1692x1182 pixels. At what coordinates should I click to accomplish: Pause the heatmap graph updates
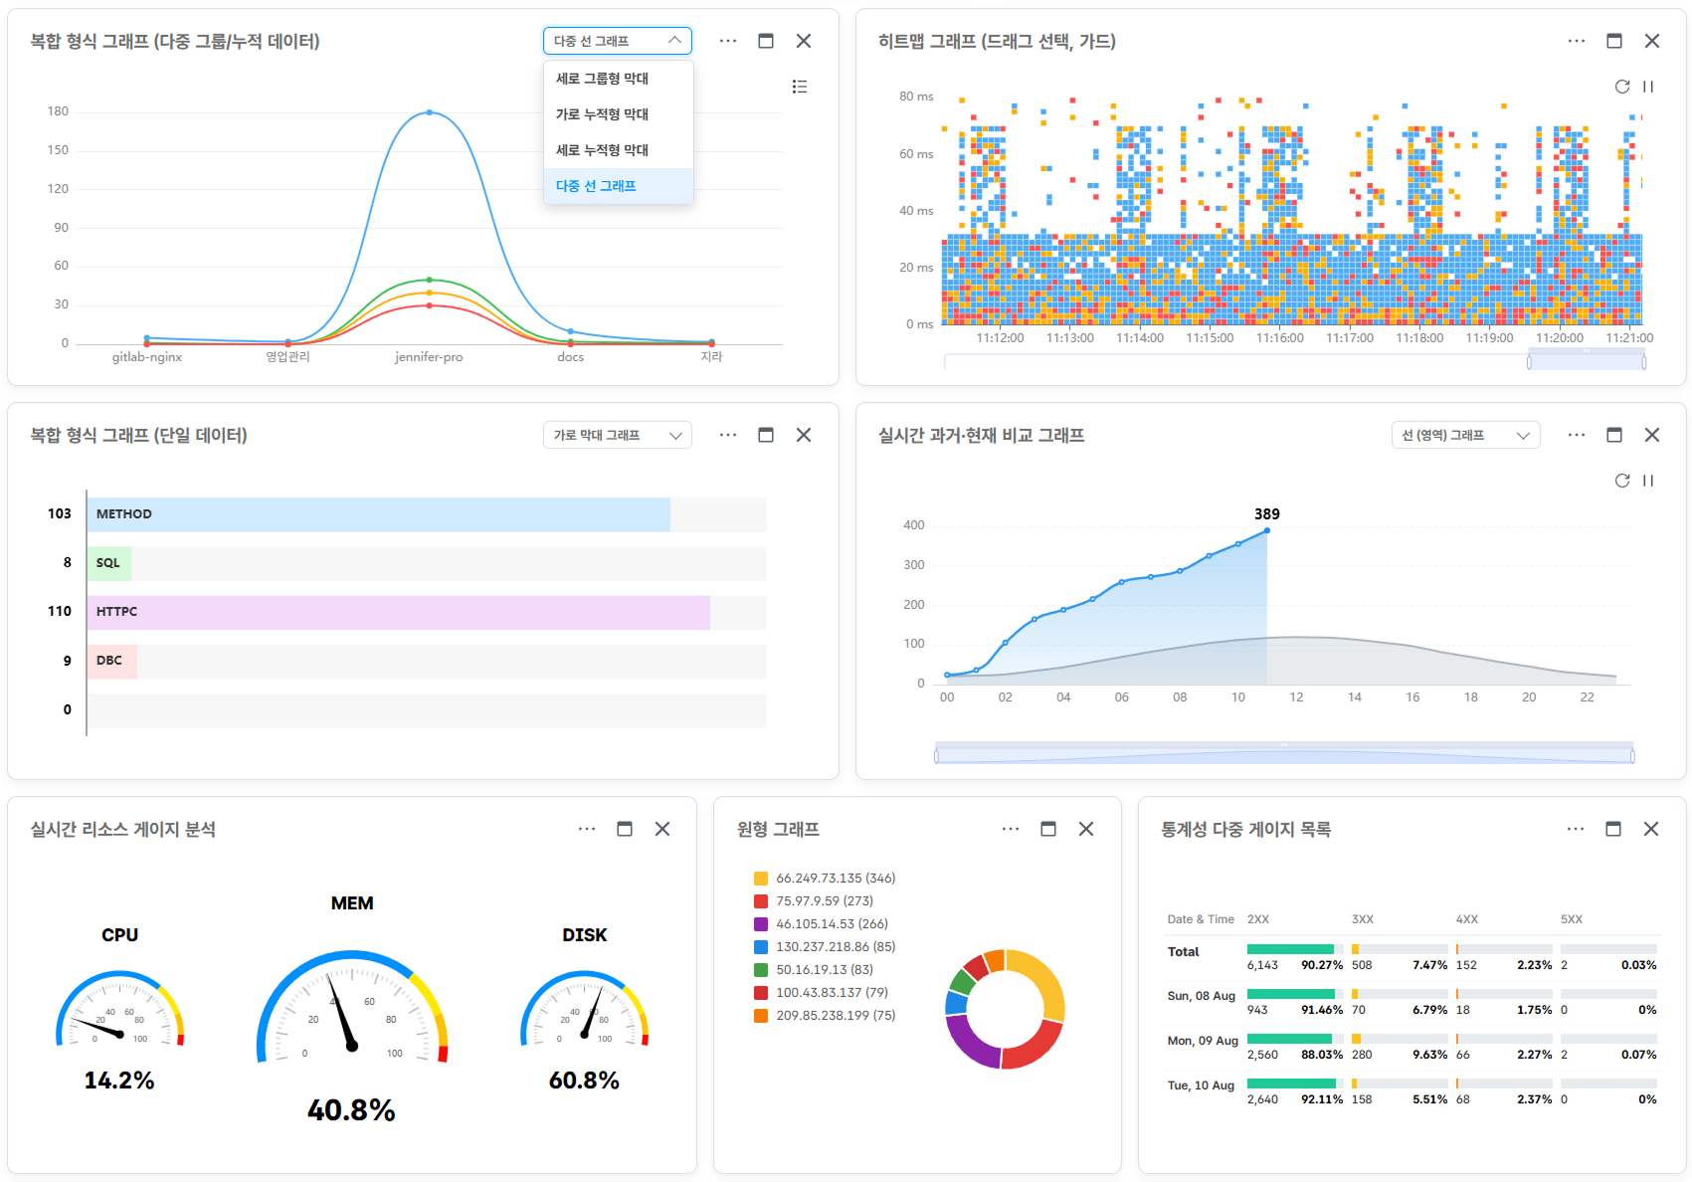click(1648, 87)
